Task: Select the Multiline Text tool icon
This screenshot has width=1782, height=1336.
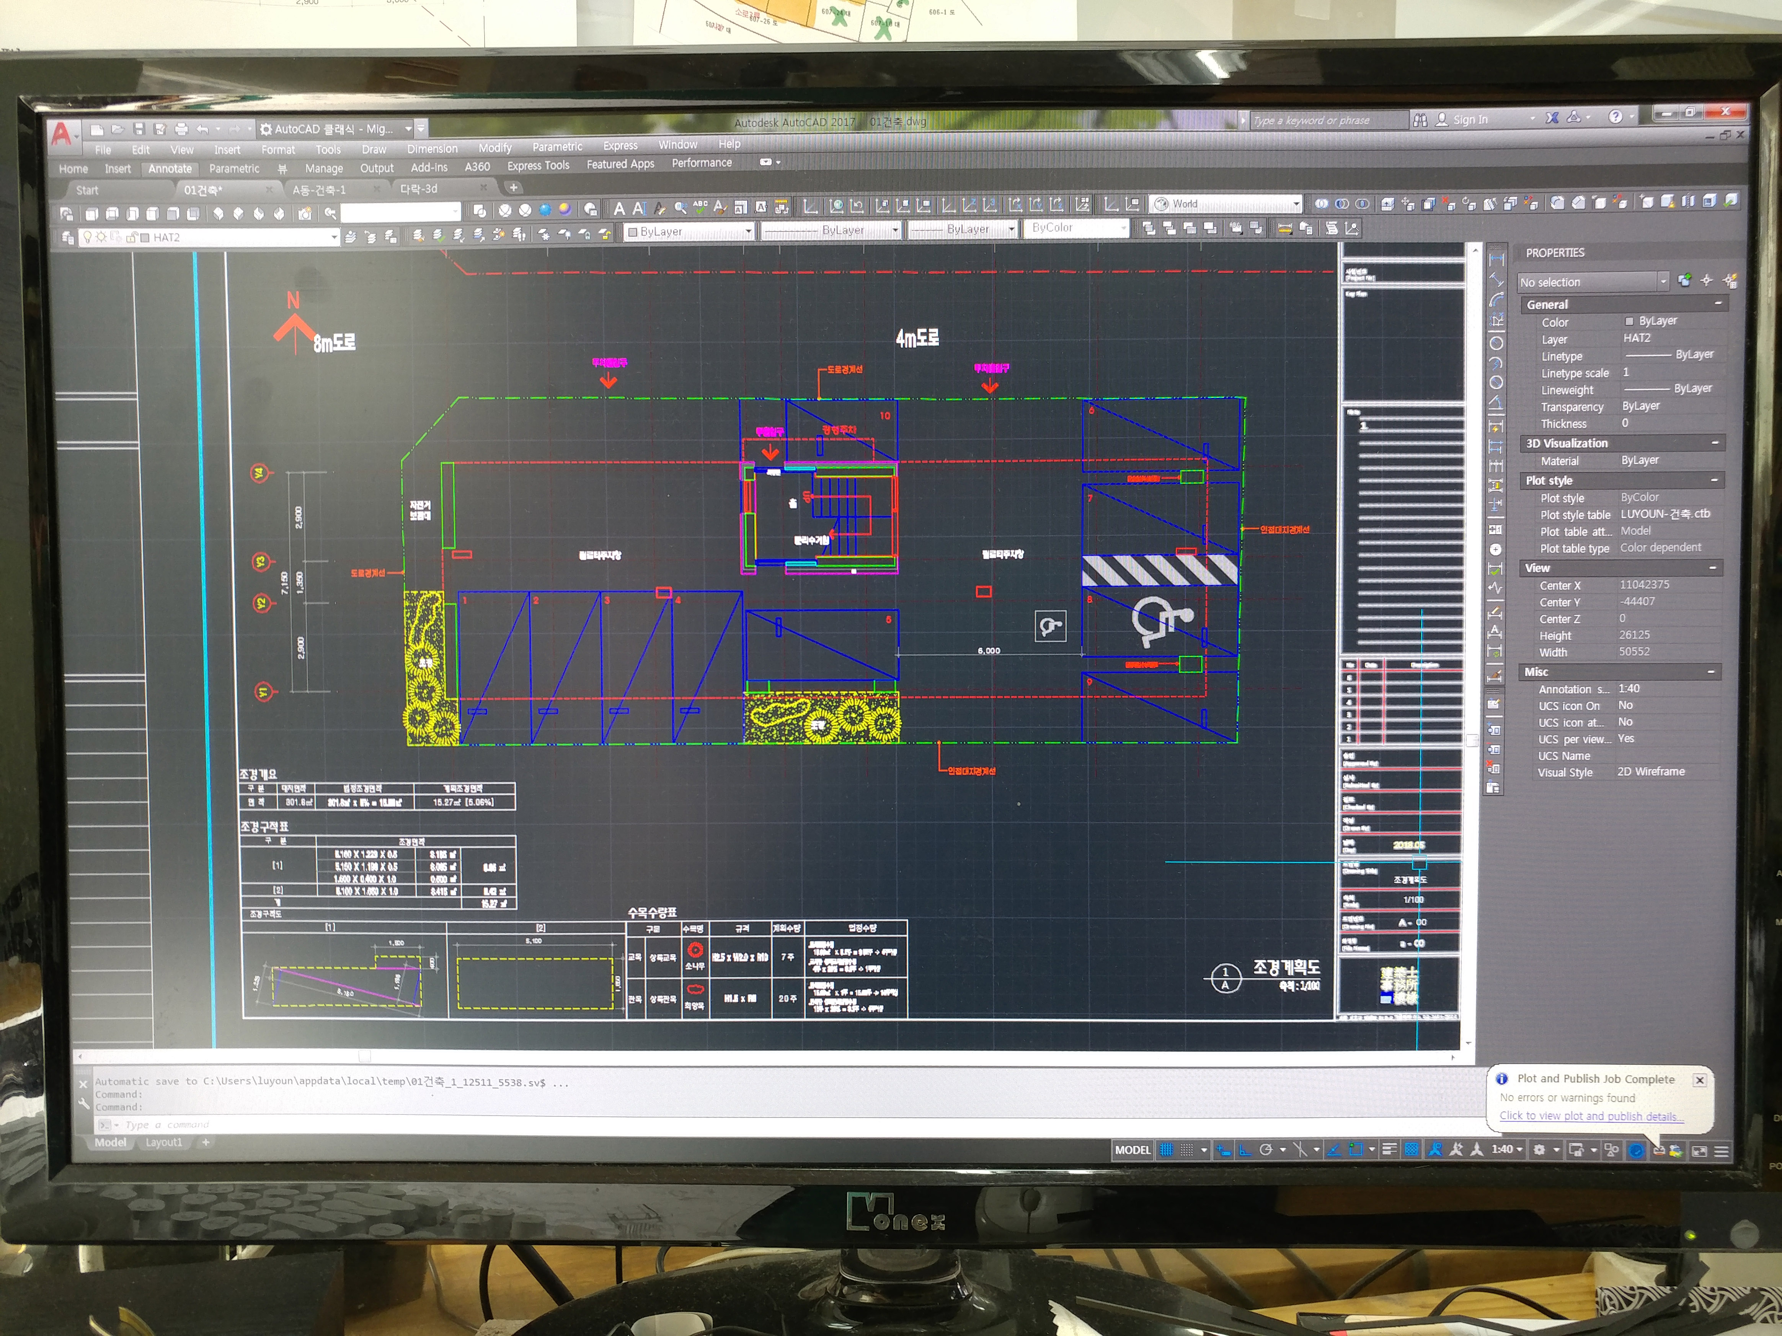Action: 619,209
